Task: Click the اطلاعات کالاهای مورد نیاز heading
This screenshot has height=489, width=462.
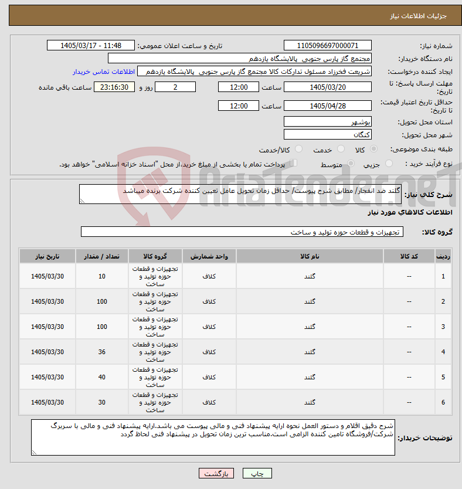Action: click(410, 212)
